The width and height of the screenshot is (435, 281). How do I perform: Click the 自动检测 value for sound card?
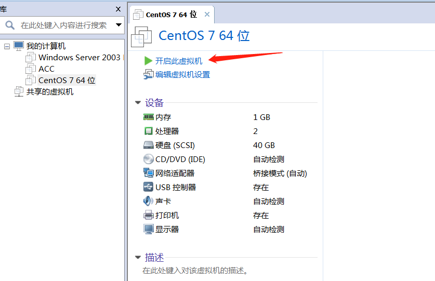(x=269, y=201)
